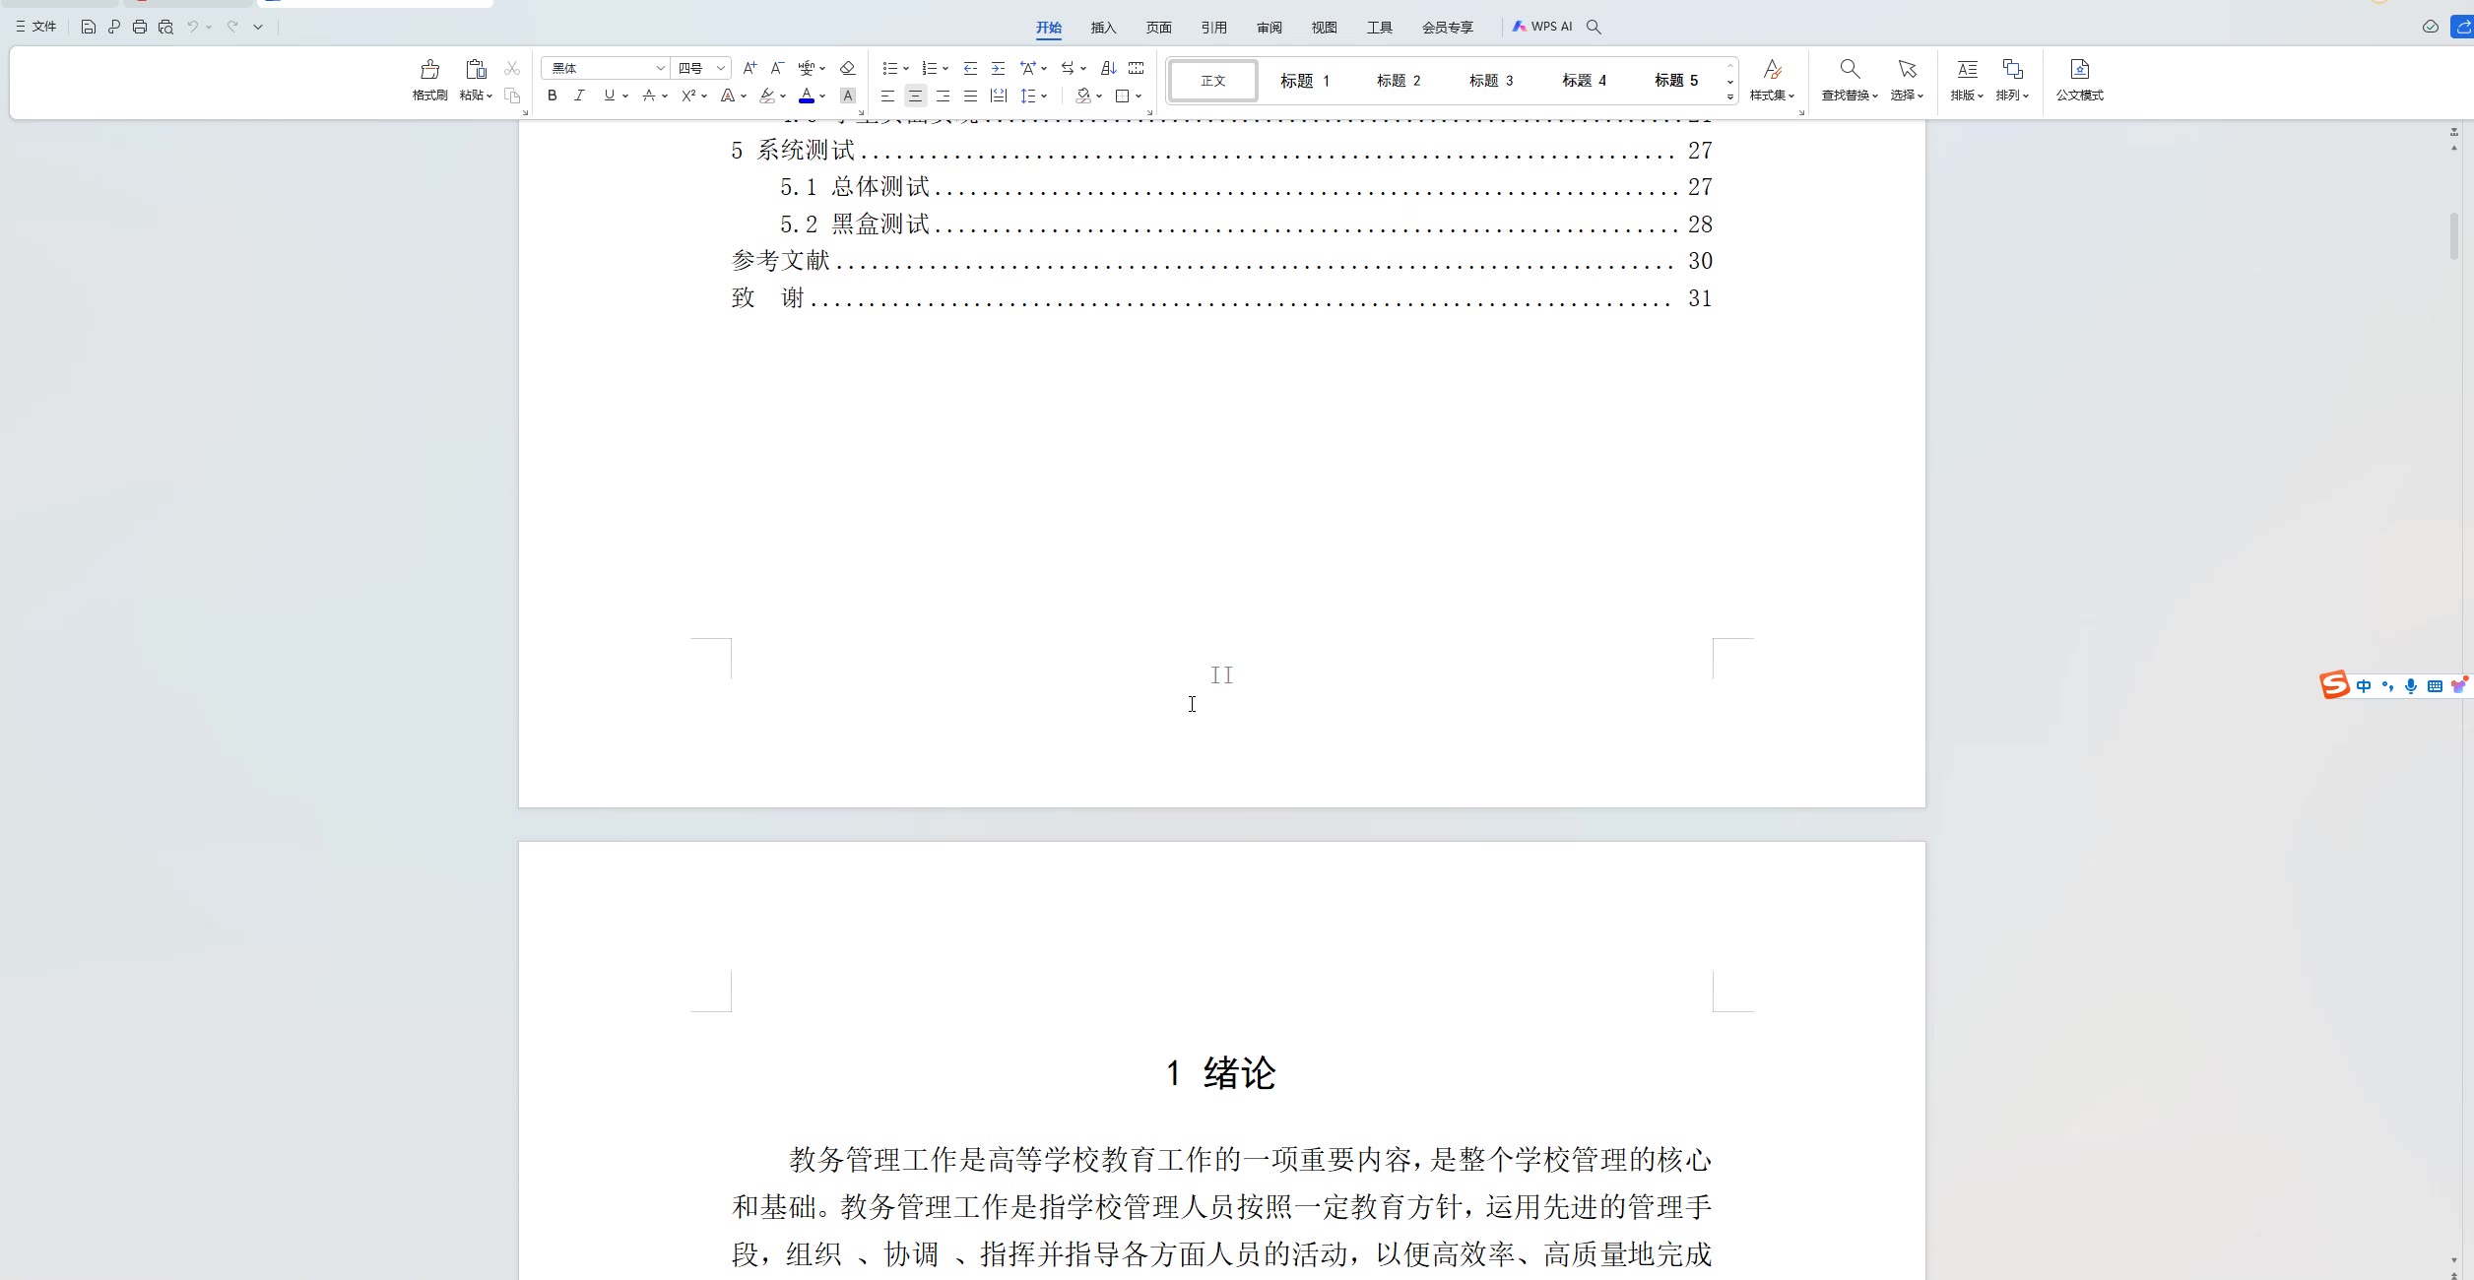This screenshot has height=1280, width=2474.
Task: Open the font name dropdown showing 黑体
Action: pyautogui.click(x=661, y=68)
